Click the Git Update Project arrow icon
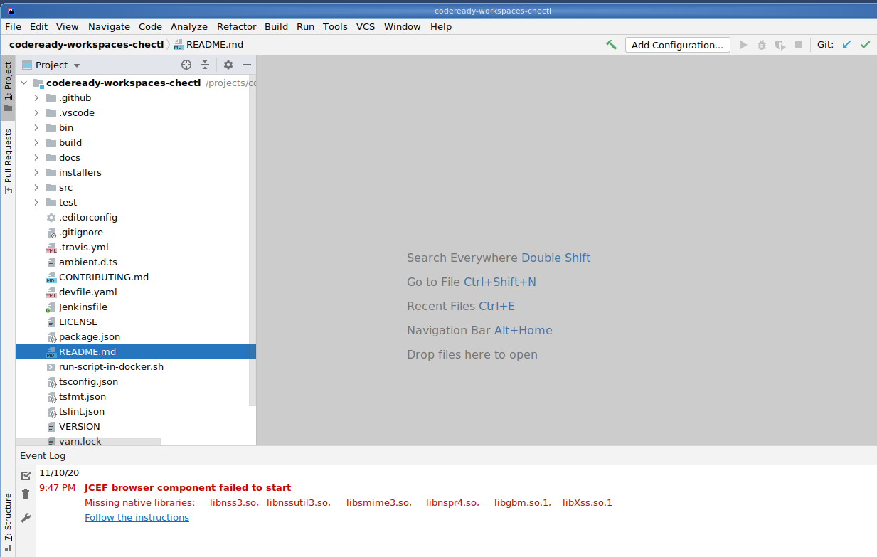The width and height of the screenshot is (877, 557). [x=846, y=45]
